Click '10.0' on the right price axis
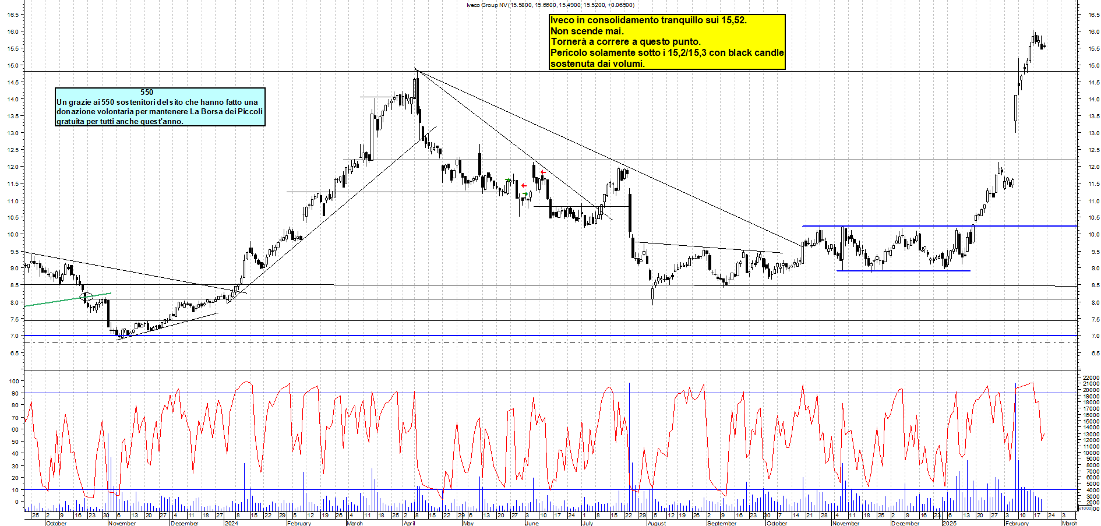This screenshot has width=1101, height=526. (1093, 235)
